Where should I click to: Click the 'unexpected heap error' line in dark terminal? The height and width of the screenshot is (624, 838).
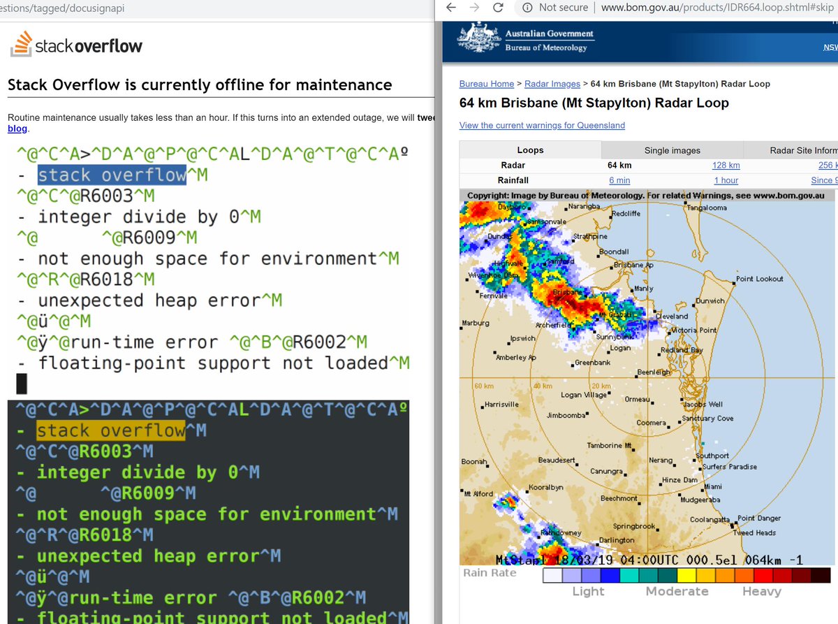(x=149, y=556)
